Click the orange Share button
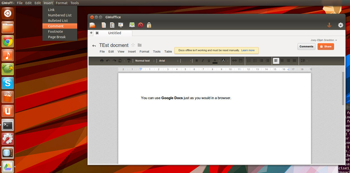 click(325, 47)
